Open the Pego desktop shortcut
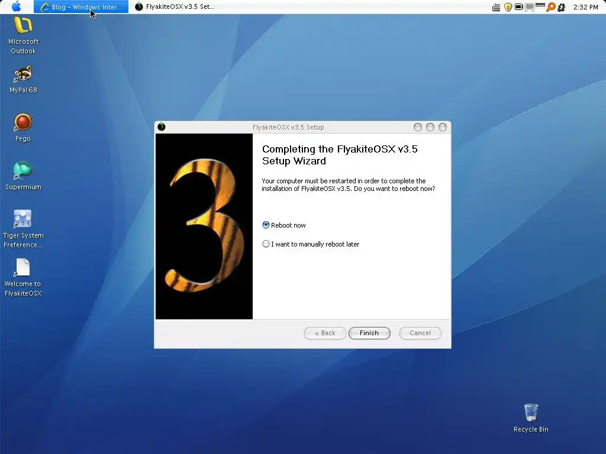 coord(23,128)
